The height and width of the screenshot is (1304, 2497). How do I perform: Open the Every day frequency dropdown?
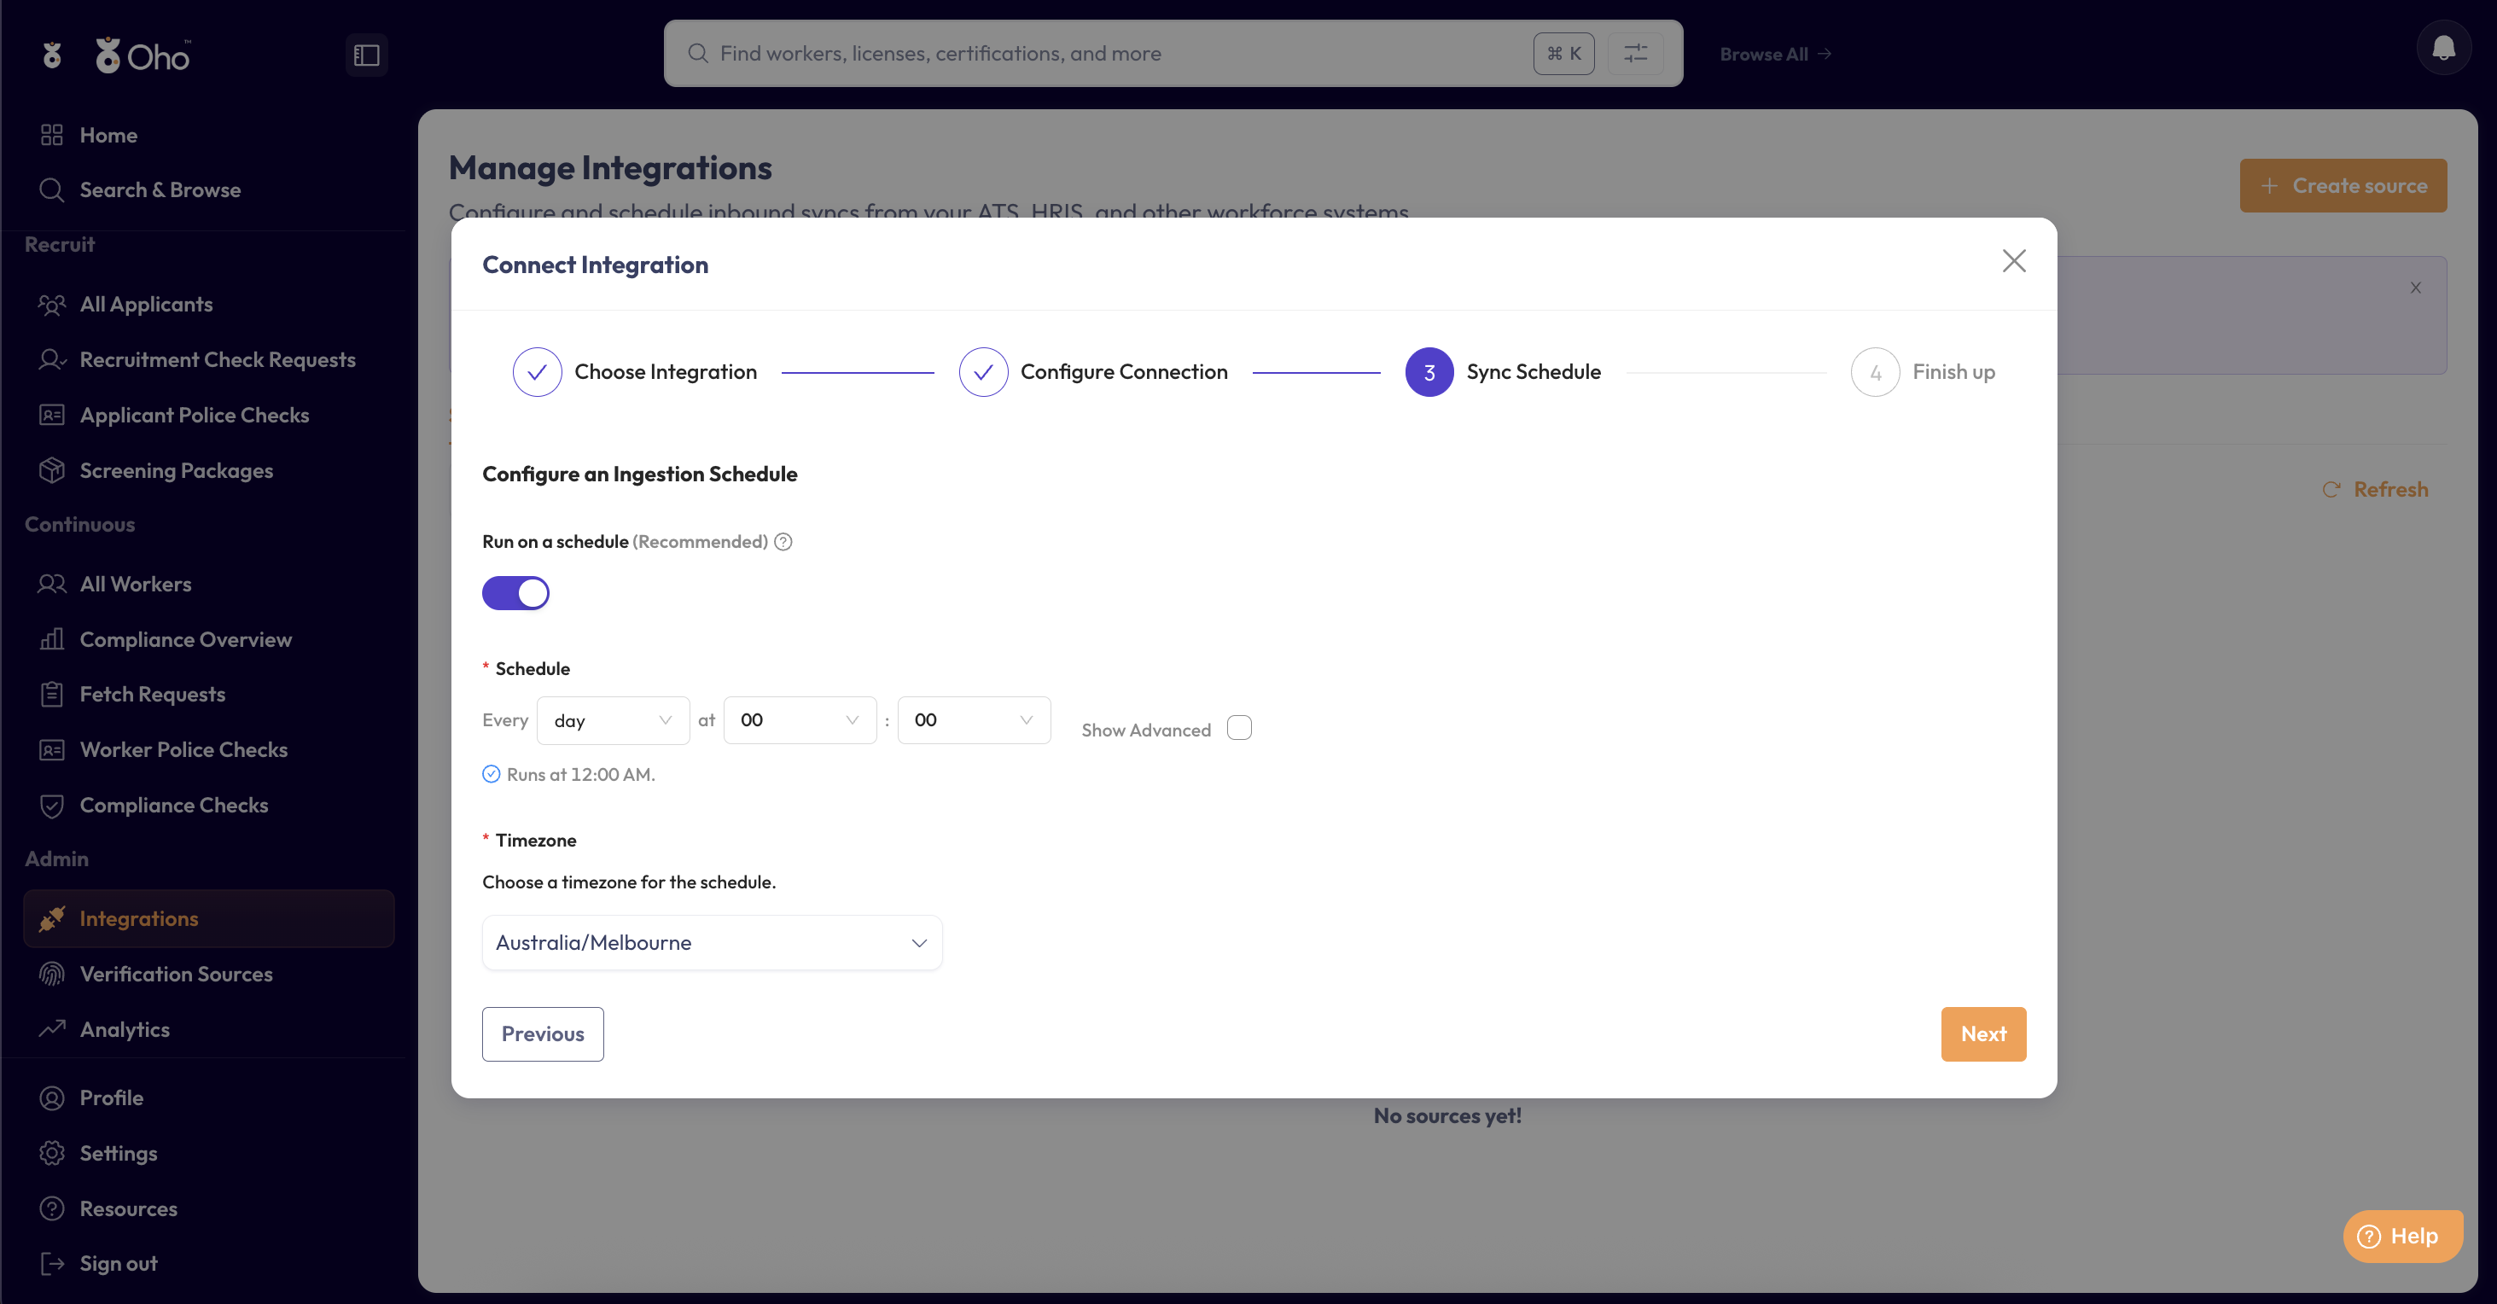coord(613,720)
